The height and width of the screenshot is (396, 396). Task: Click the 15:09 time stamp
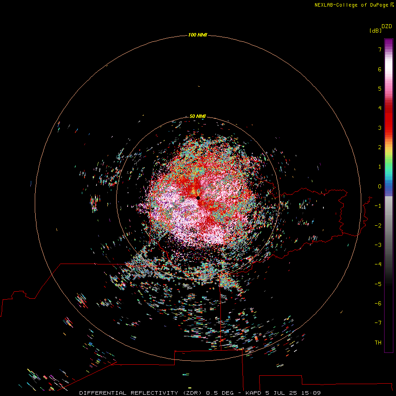[311, 393]
